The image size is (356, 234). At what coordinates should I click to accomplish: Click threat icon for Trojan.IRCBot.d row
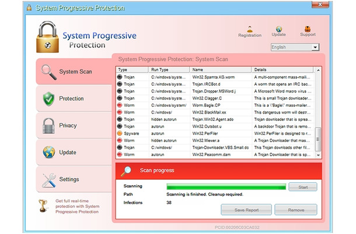pos(120,84)
